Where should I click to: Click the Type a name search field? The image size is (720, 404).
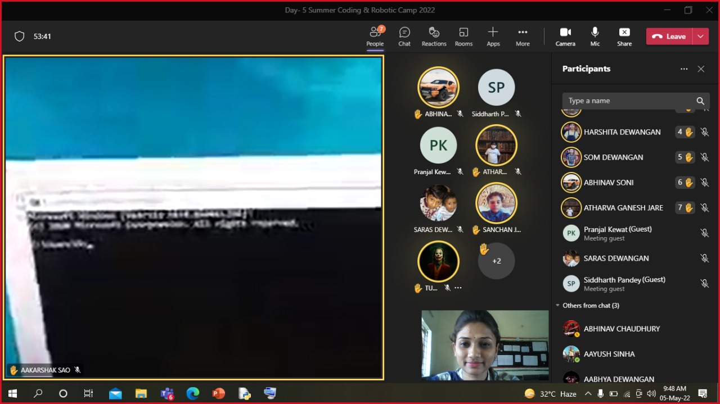click(628, 101)
